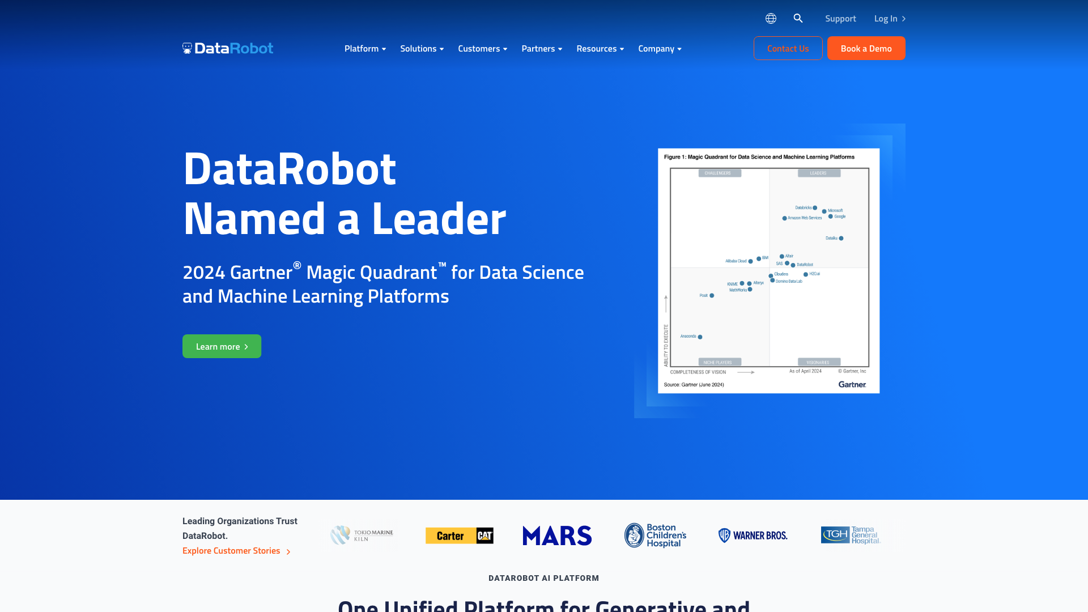The width and height of the screenshot is (1088, 612).
Task: Click the Contact Us outlined button
Action: point(788,48)
